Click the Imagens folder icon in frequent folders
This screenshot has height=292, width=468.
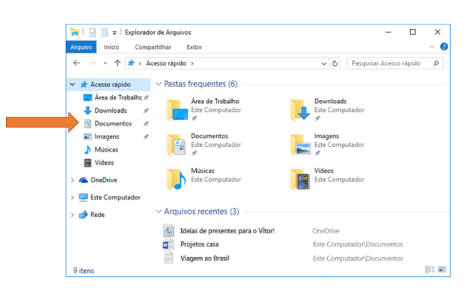click(x=300, y=145)
